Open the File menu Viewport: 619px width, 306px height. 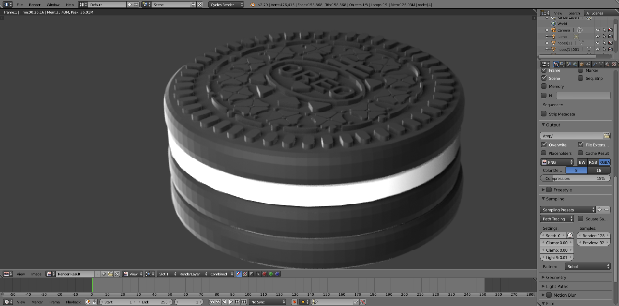pyautogui.click(x=20, y=5)
